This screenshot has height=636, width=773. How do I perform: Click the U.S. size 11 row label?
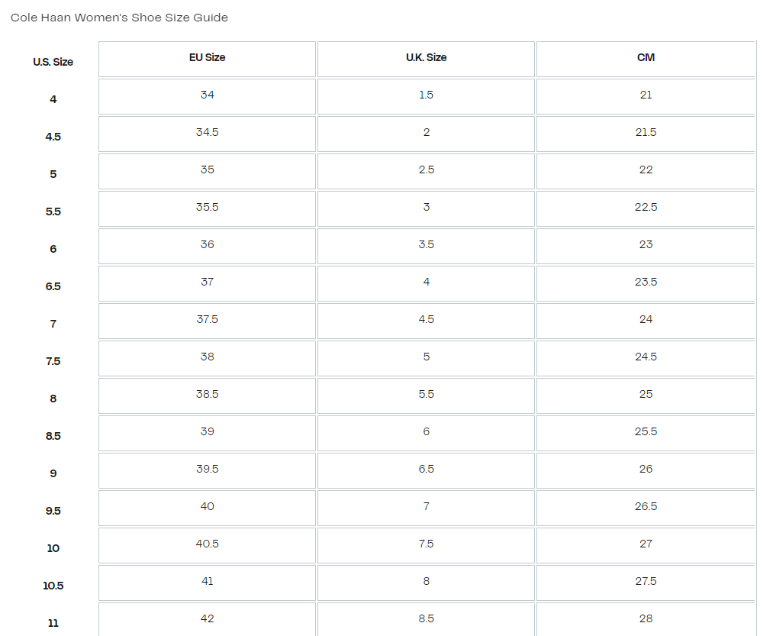(53, 623)
